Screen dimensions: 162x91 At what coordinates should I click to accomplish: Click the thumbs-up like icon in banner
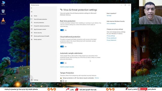[77, 89]
